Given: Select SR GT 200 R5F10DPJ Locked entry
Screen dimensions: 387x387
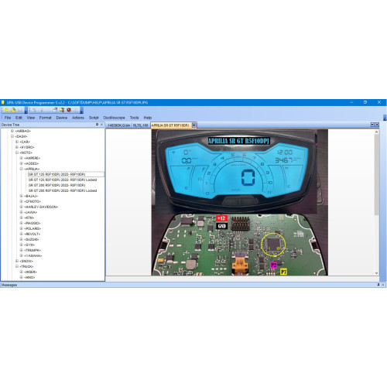Looking at the screenshot, I should [x=63, y=190].
